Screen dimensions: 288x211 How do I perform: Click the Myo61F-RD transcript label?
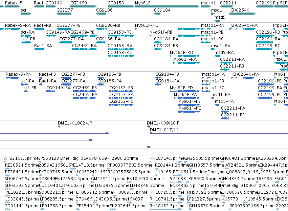(x=181, y=53)
